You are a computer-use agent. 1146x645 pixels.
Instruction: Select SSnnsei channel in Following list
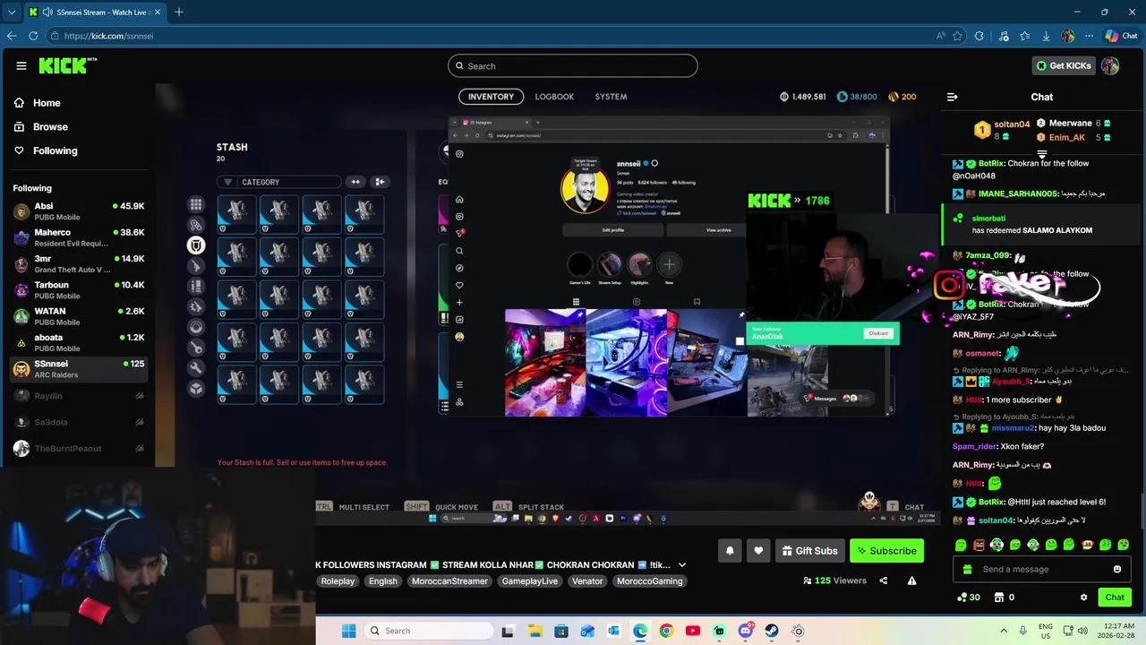(x=79, y=369)
